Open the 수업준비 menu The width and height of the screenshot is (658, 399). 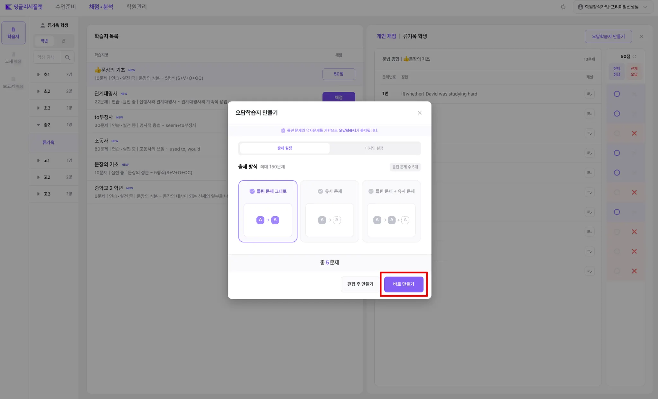coord(66,7)
